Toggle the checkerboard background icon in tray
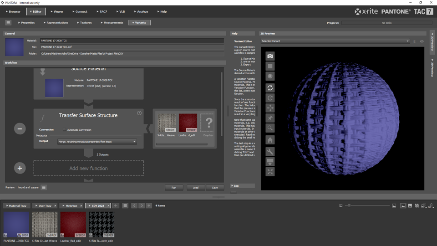The width and height of the screenshot is (437, 246). pyautogui.click(x=417, y=206)
